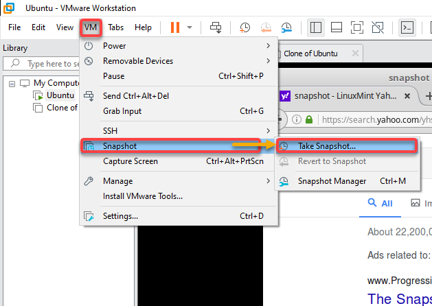The height and width of the screenshot is (306, 432).
Task: Expand the Power submenu
Action: pyautogui.click(x=179, y=46)
